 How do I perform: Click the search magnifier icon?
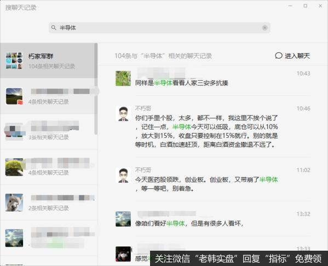pyautogui.click(x=54, y=27)
